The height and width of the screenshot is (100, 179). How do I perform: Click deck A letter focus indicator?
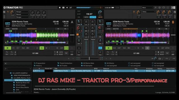(72, 22)
